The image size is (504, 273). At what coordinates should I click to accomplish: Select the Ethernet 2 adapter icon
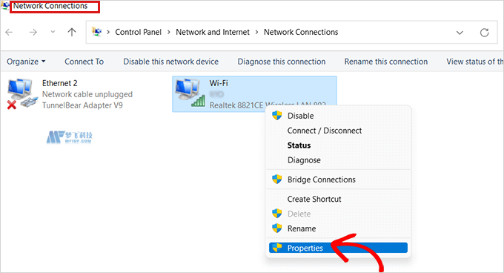[21, 93]
